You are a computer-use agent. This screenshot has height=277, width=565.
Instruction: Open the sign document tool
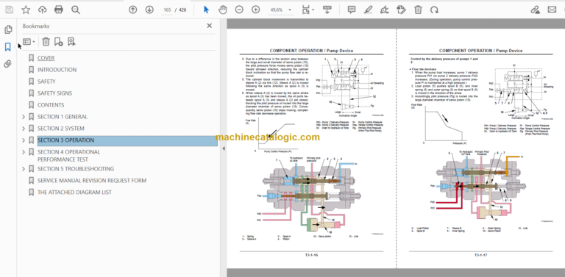385,10
